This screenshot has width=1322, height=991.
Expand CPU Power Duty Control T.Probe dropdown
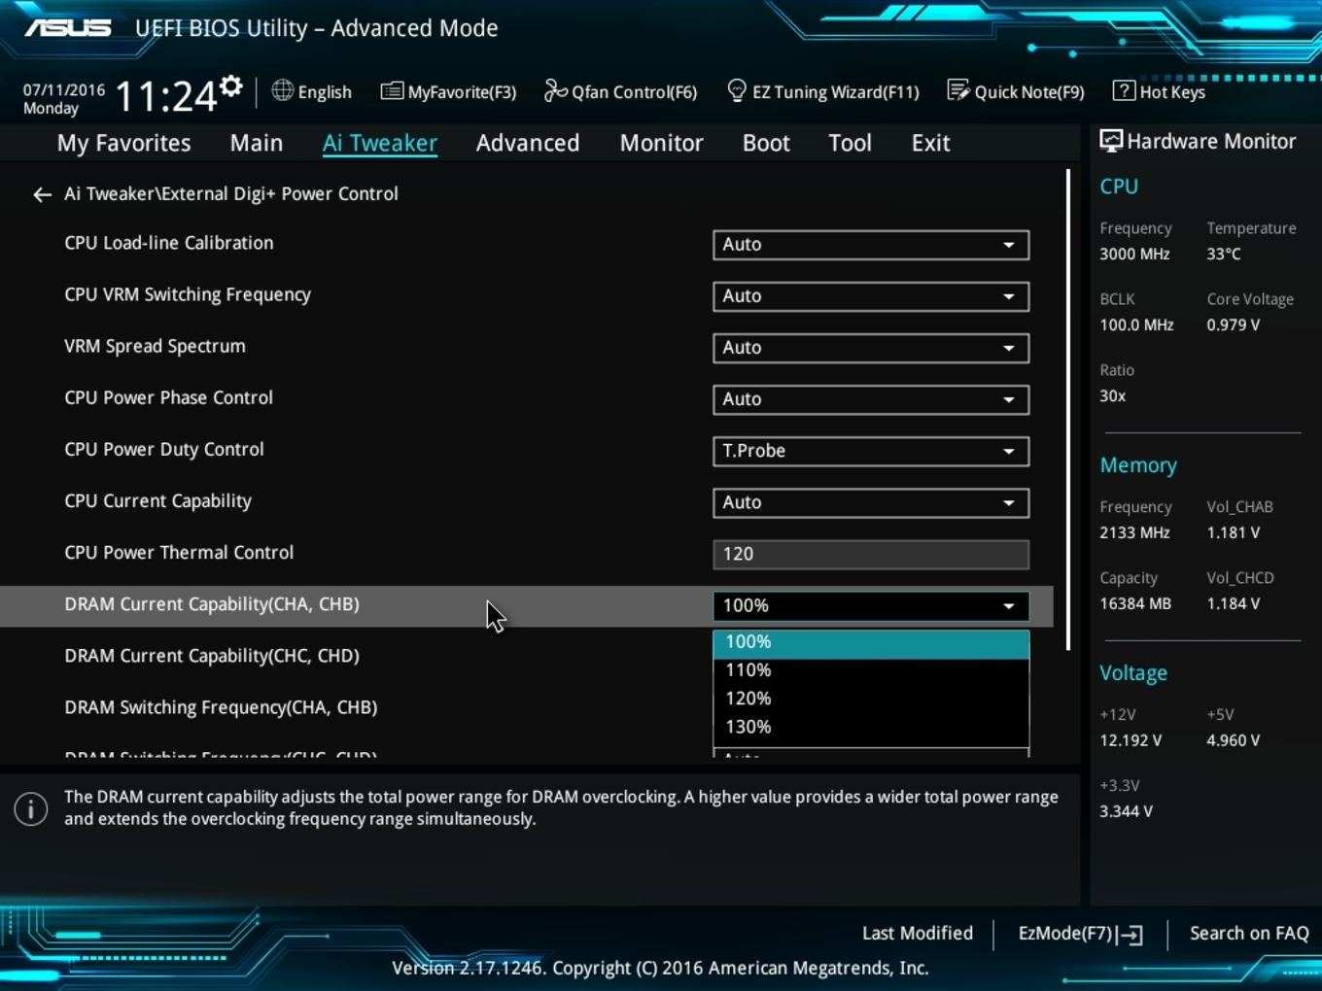(x=871, y=451)
